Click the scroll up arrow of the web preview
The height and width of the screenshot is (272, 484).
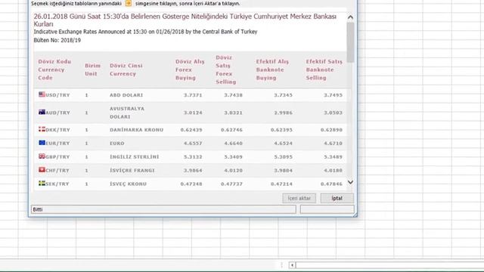click(x=350, y=17)
